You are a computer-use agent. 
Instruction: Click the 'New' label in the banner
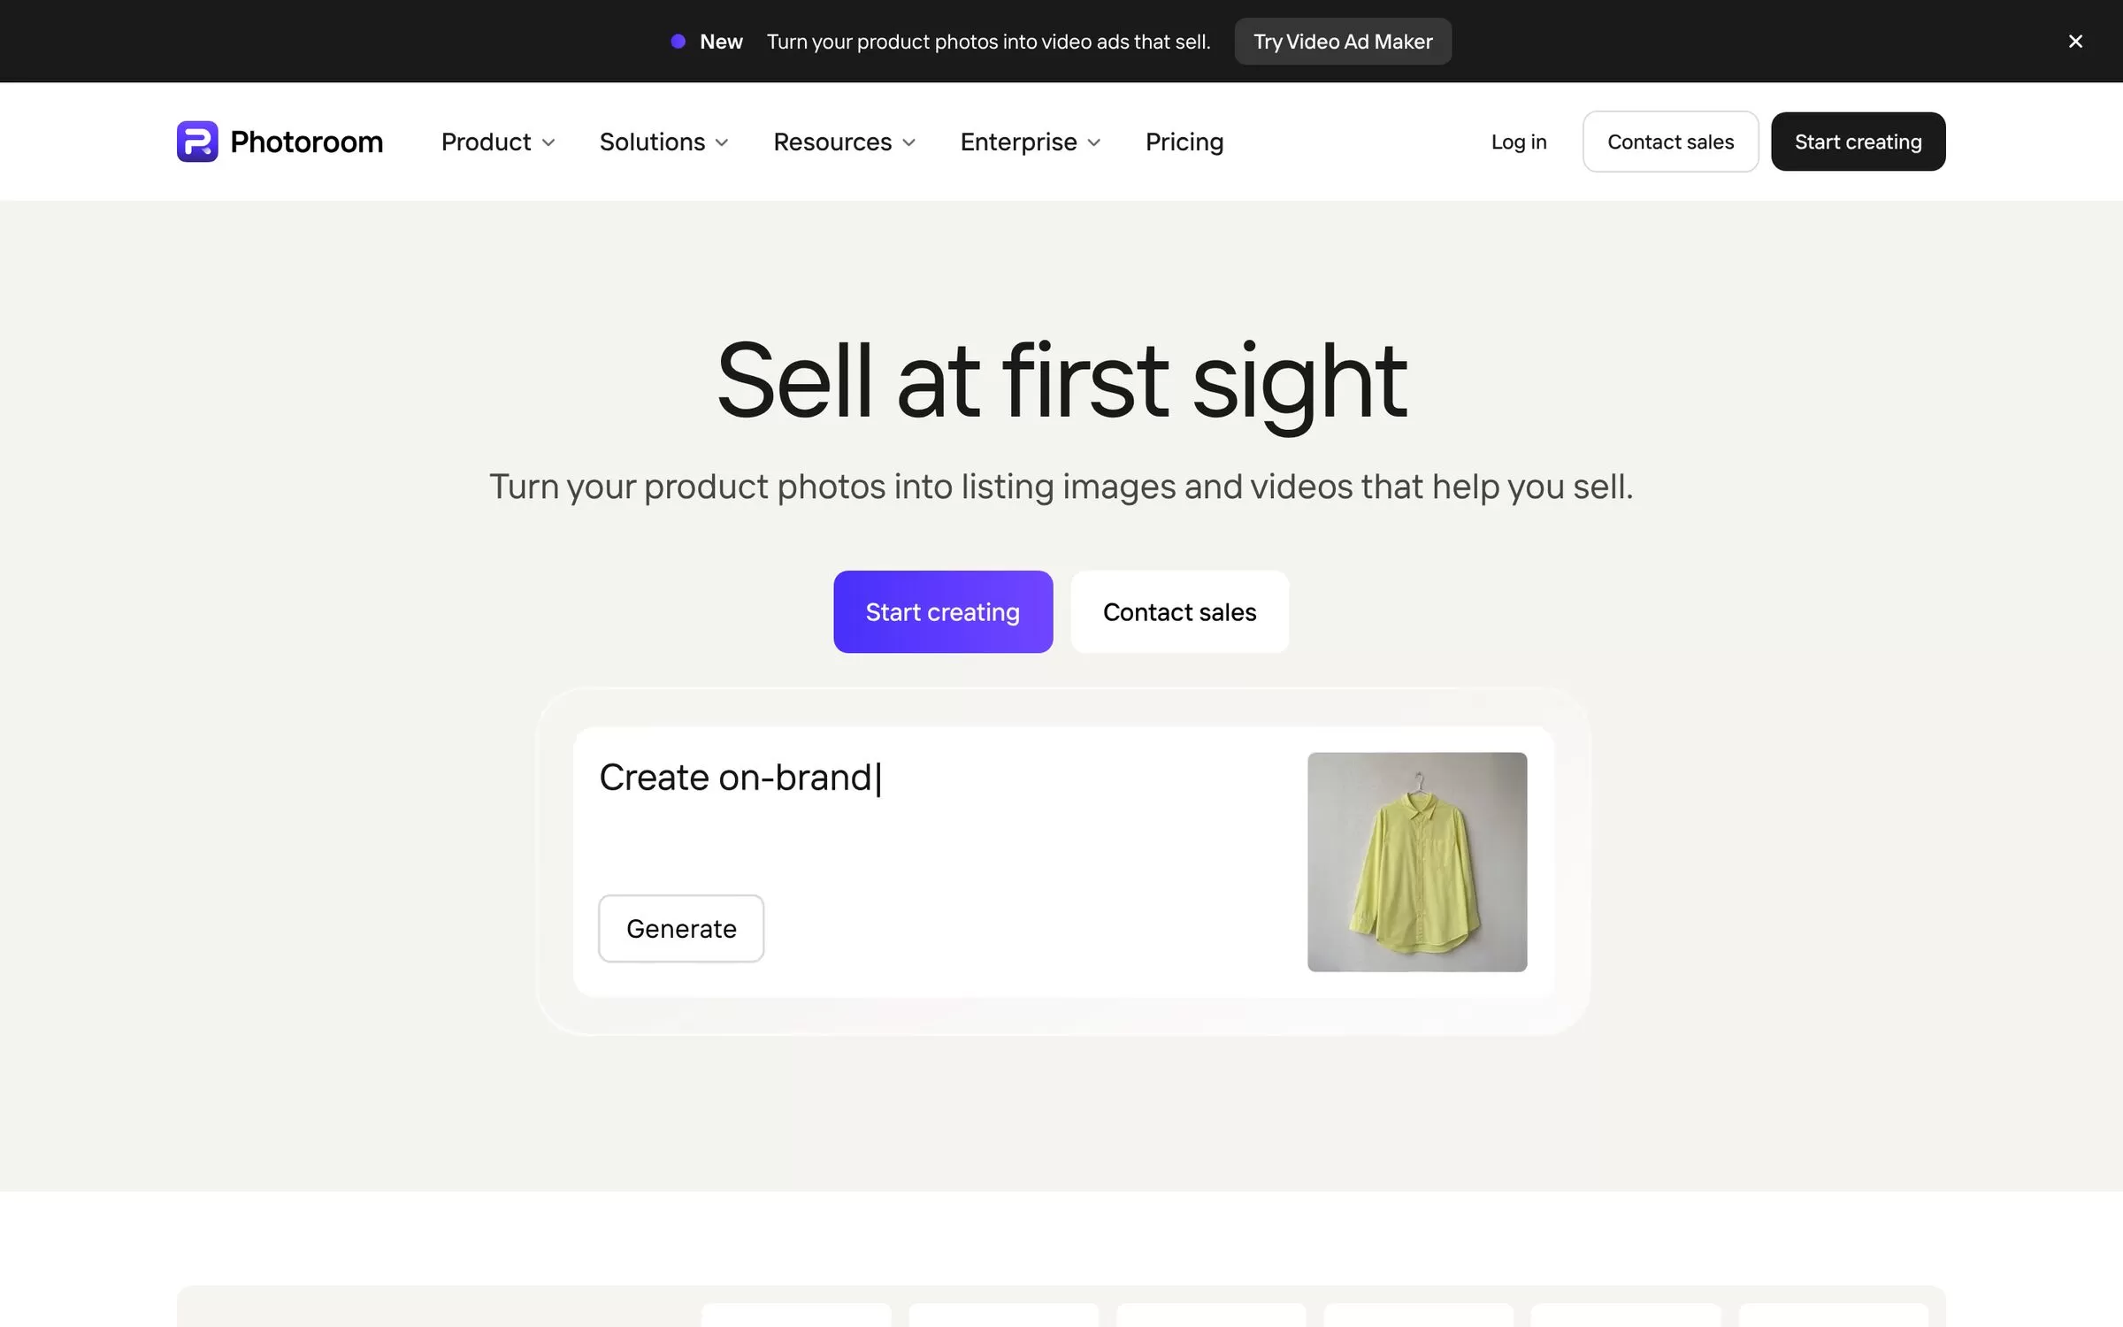[x=721, y=42]
